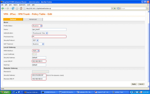Click the scrollbar down arrow

(148, 86)
